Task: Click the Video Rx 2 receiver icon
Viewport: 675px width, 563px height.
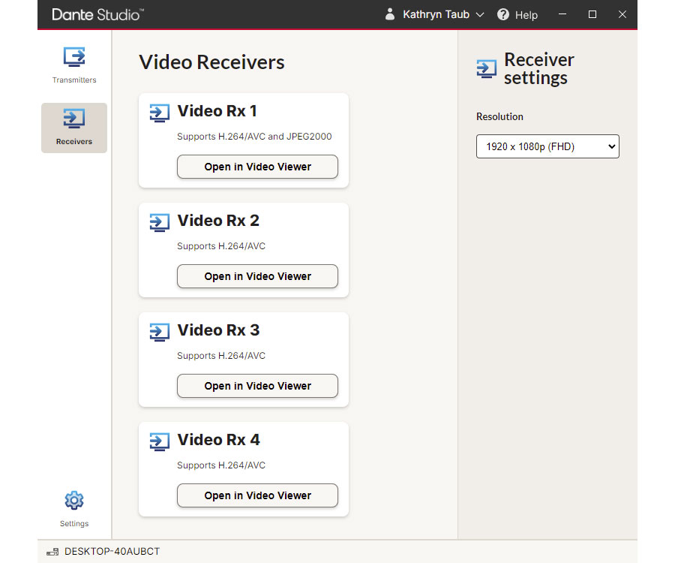Action: pos(160,222)
